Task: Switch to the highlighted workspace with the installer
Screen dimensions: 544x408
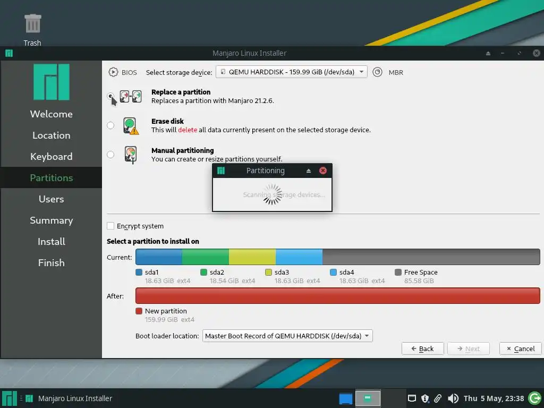Action: (x=368, y=398)
